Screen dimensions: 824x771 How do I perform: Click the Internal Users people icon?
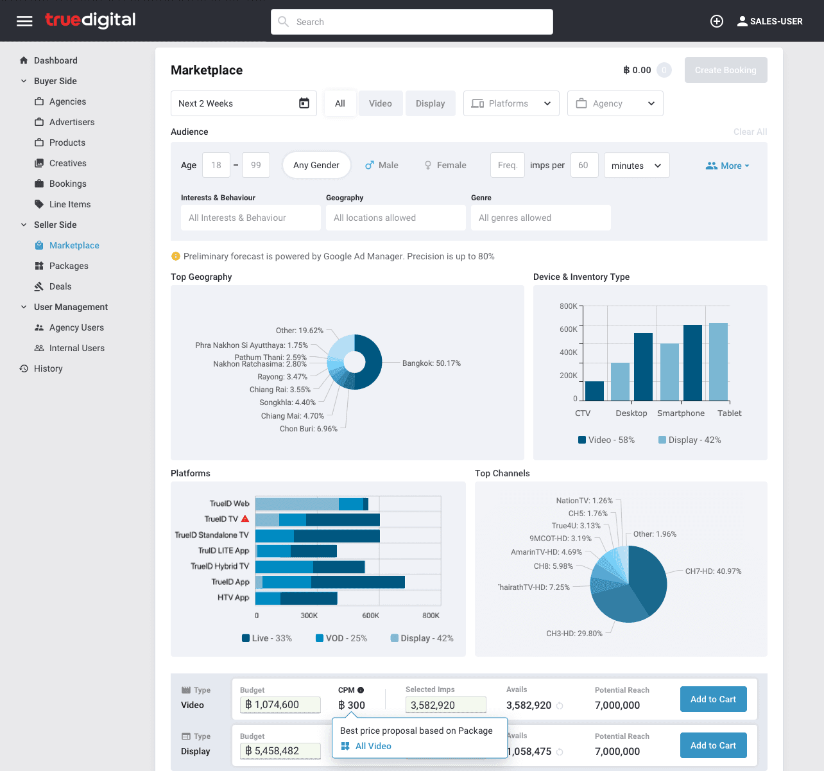tap(39, 348)
